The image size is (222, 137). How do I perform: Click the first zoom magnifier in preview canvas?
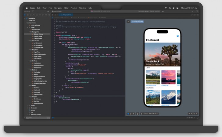click(189, 114)
